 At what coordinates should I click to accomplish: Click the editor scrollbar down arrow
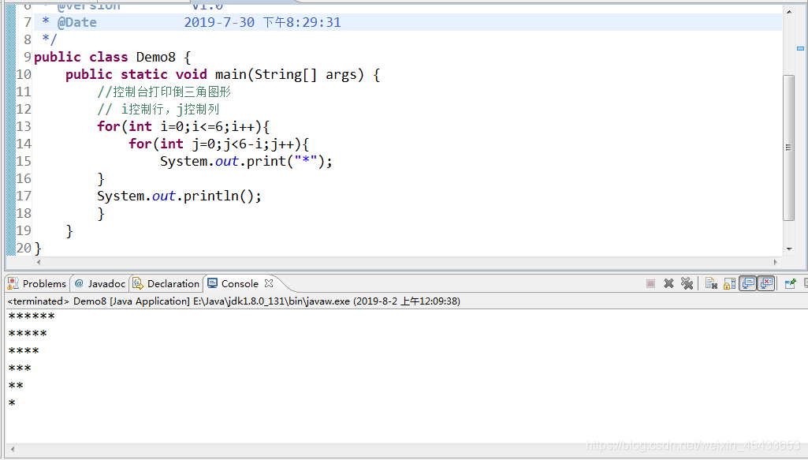coord(789,249)
